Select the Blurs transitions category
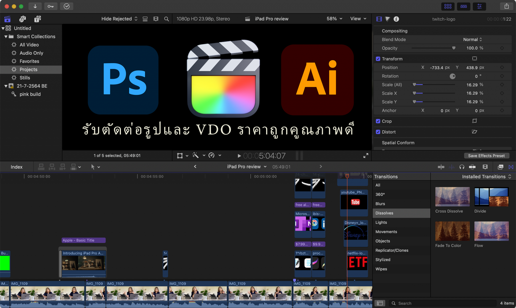Image resolution: width=516 pixels, height=308 pixels. 401,204
